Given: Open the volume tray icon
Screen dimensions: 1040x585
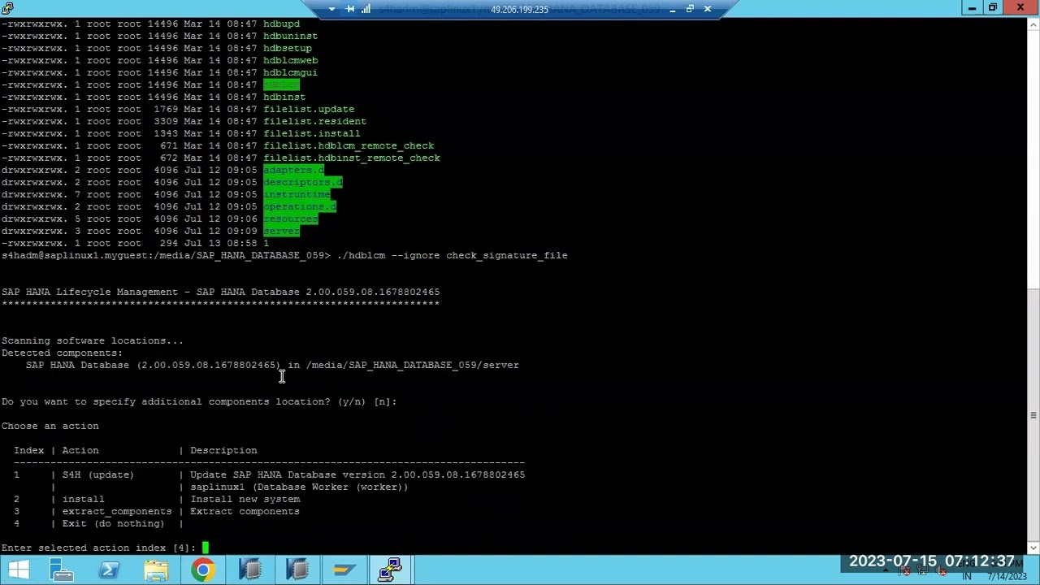Looking at the screenshot, I should 942,571.
